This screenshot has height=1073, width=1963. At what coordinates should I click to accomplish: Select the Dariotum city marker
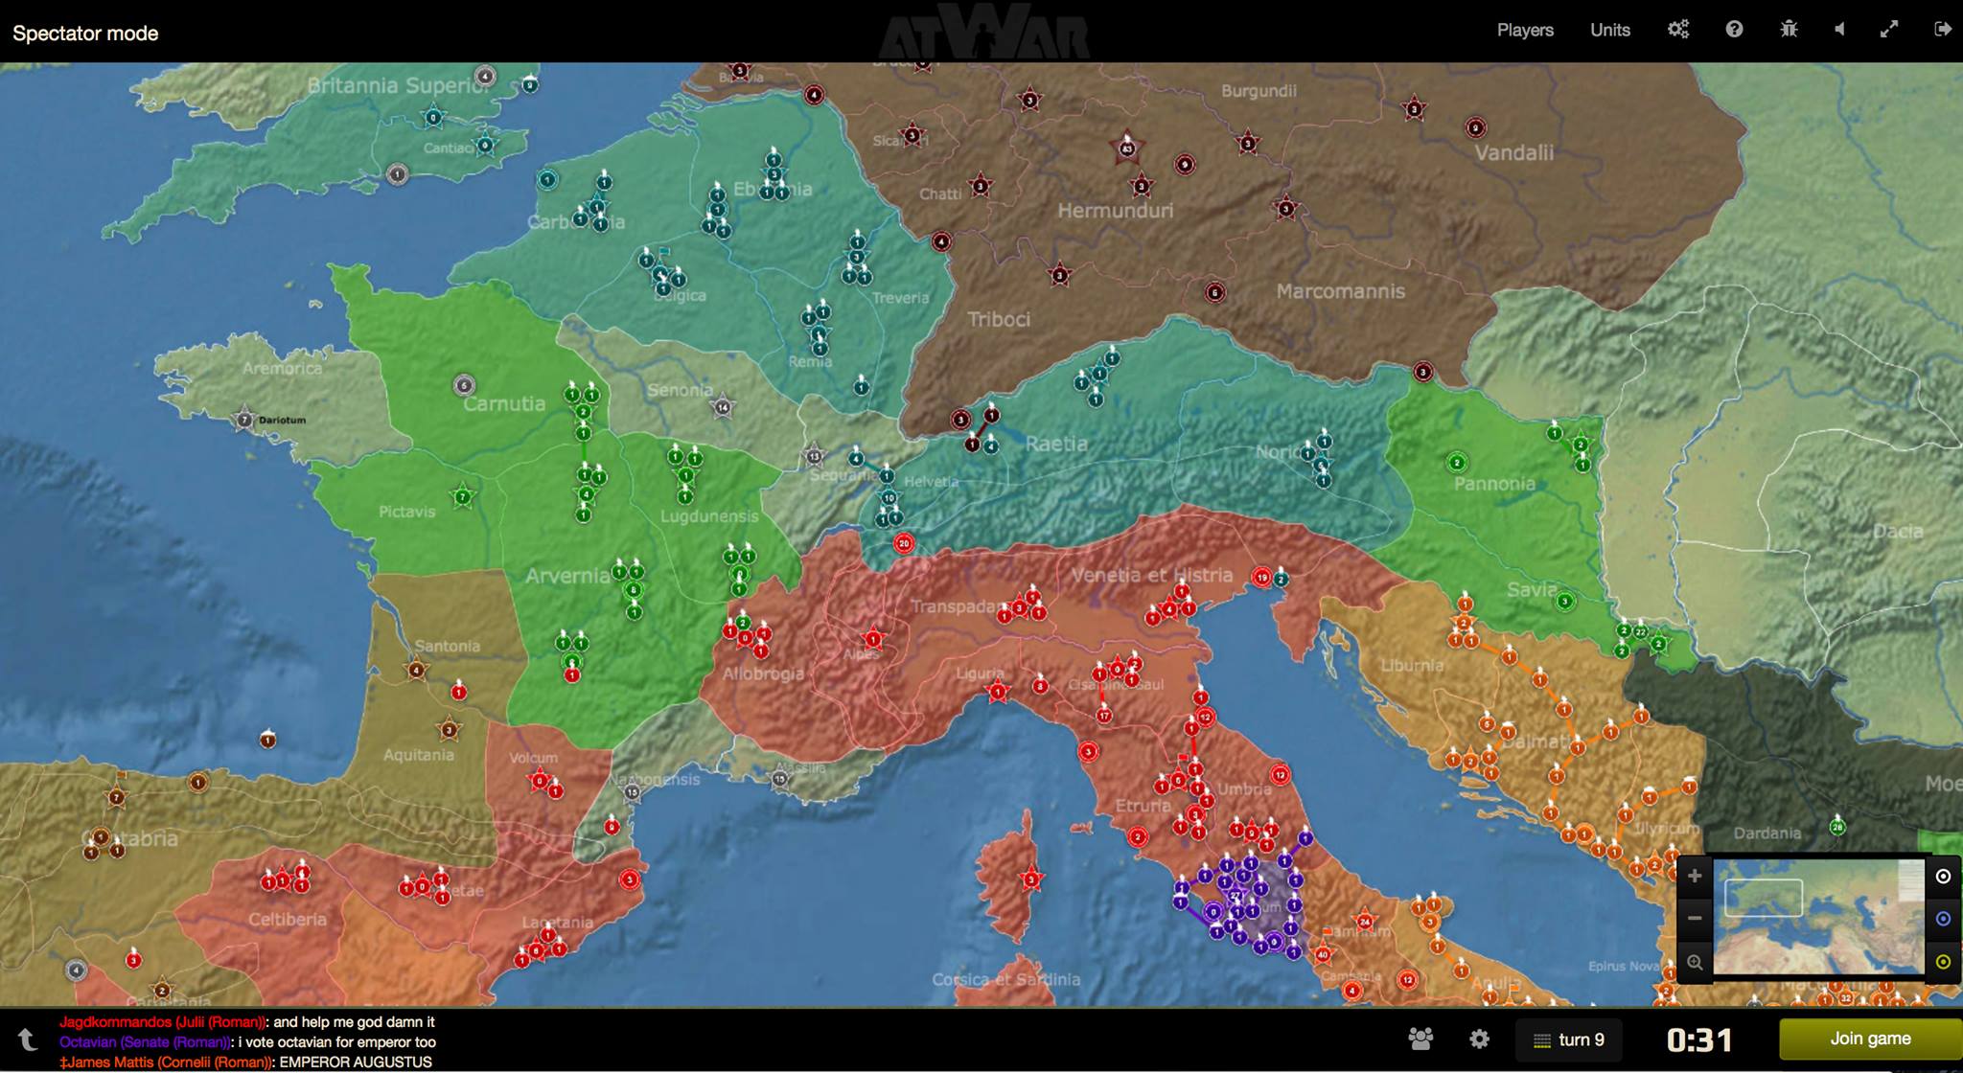click(x=244, y=420)
